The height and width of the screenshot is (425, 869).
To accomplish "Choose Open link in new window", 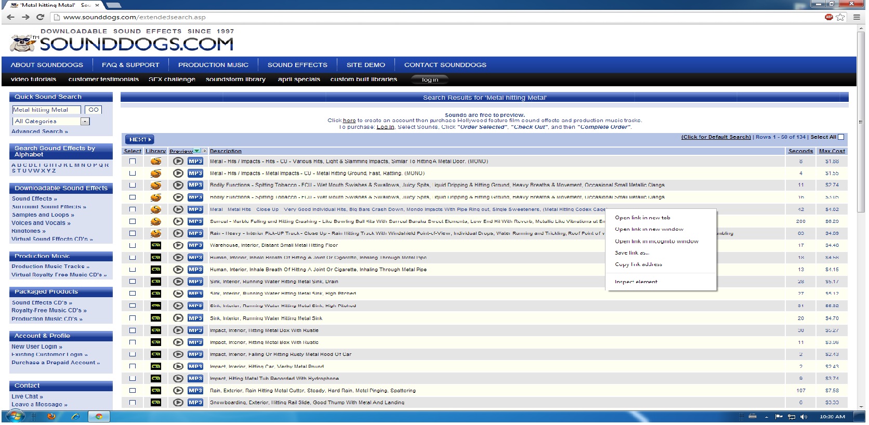I will (649, 229).
